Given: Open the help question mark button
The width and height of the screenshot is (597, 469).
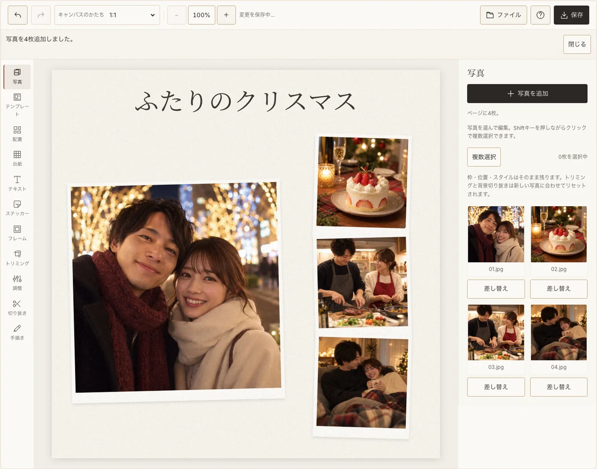Looking at the screenshot, I should (x=541, y=15).
